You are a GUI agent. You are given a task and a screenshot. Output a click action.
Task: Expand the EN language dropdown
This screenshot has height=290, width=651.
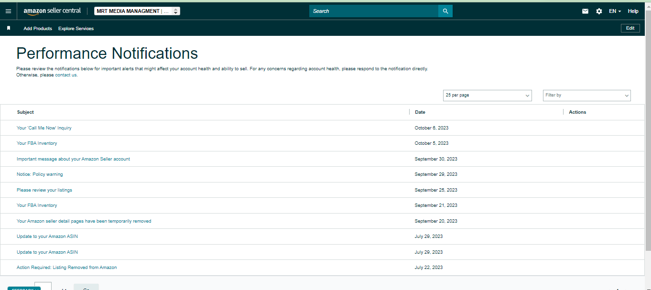pyautogui.click(x=615, y=11)
